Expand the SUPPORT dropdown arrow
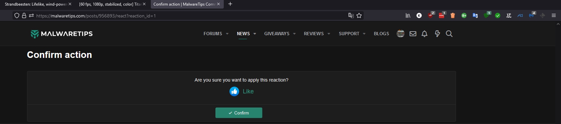Viewport: 561px width, 124px height. coord(364,34)
